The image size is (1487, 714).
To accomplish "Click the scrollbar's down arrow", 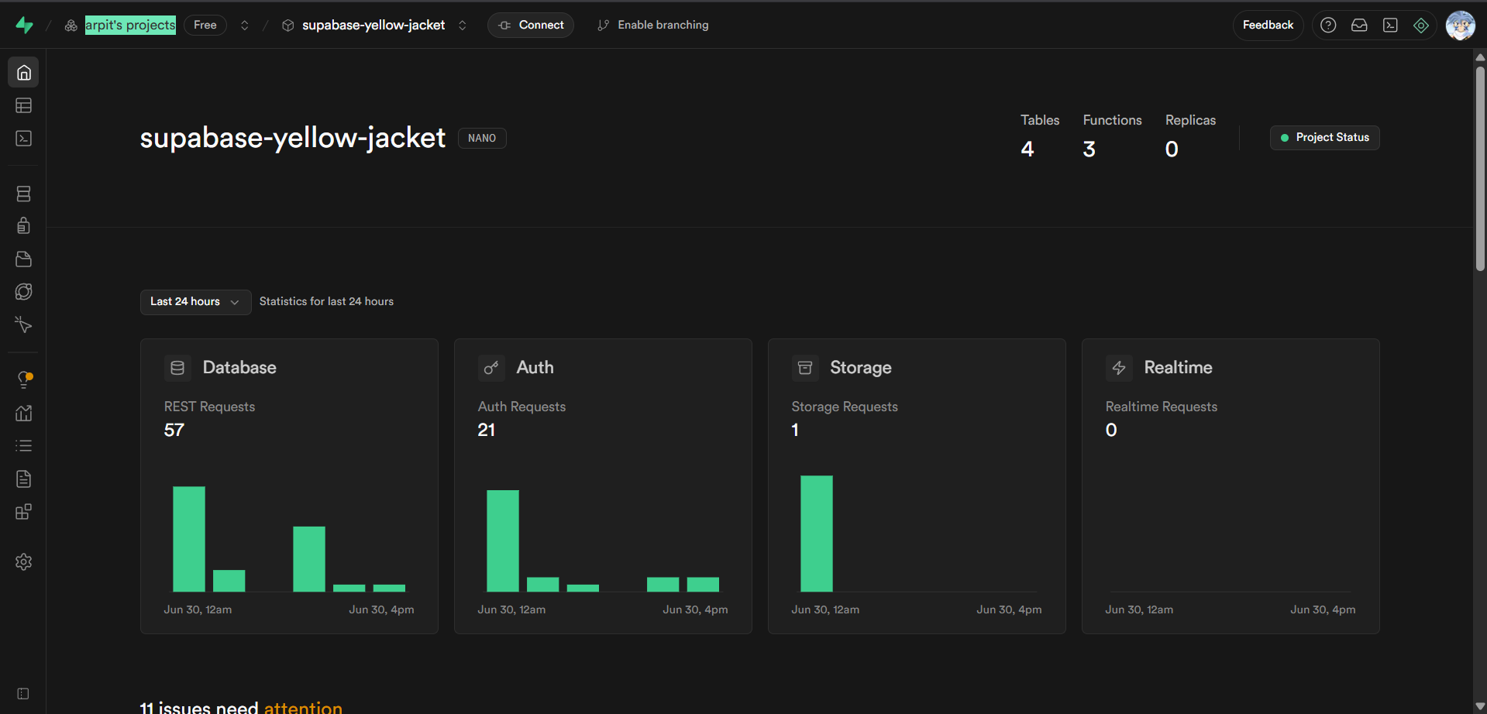I will coord(1481,707).
